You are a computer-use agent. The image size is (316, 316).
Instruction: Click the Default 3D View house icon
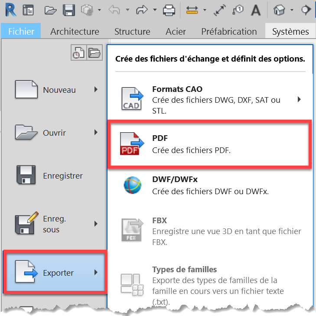click(x=279, y=10)
